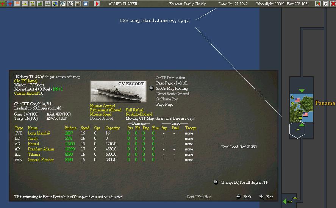Click Hamul endurance value 15200

pos(70,144)
